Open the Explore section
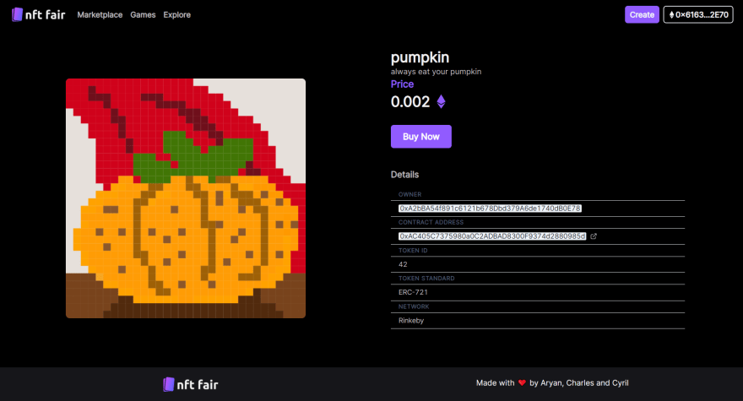The width and height of the screenshot is (743, 401). [176, 14]
